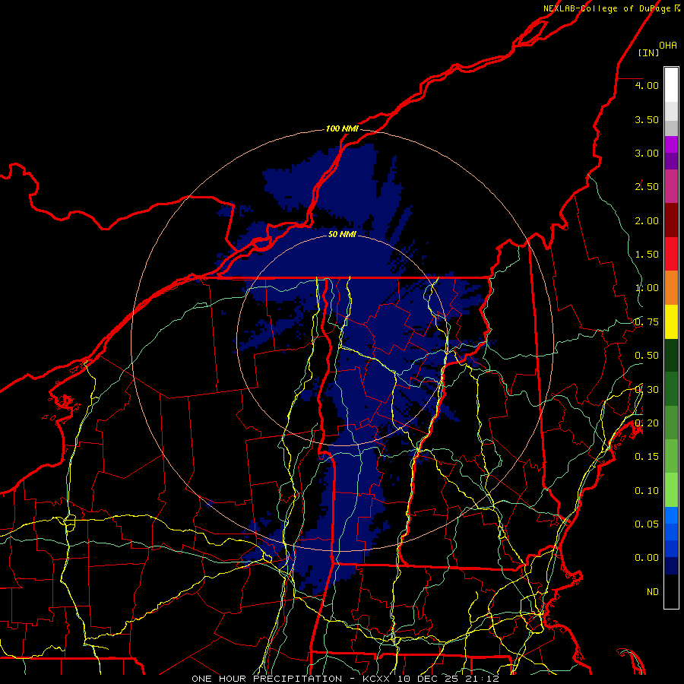684x684 pixels.
Task: Click the NEXLAB-College of DuPage credit text
Action: pos(606,8)
